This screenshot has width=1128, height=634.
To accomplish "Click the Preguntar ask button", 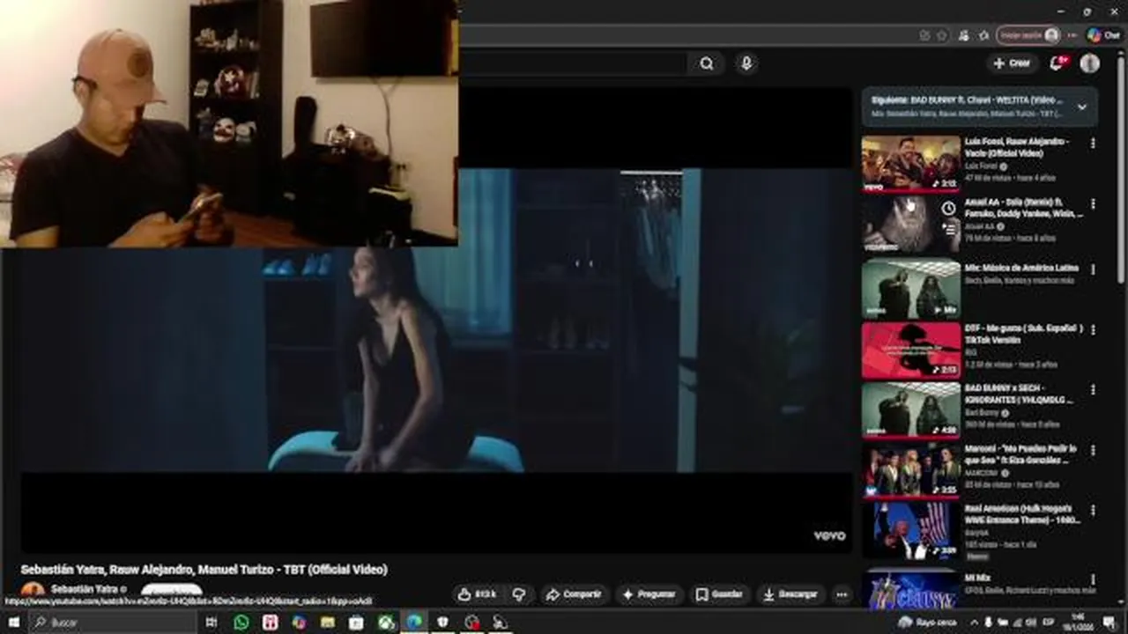I will (x=649, y=594).
